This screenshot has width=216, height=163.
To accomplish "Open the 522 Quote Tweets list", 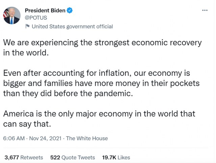I will coord(73,158).
